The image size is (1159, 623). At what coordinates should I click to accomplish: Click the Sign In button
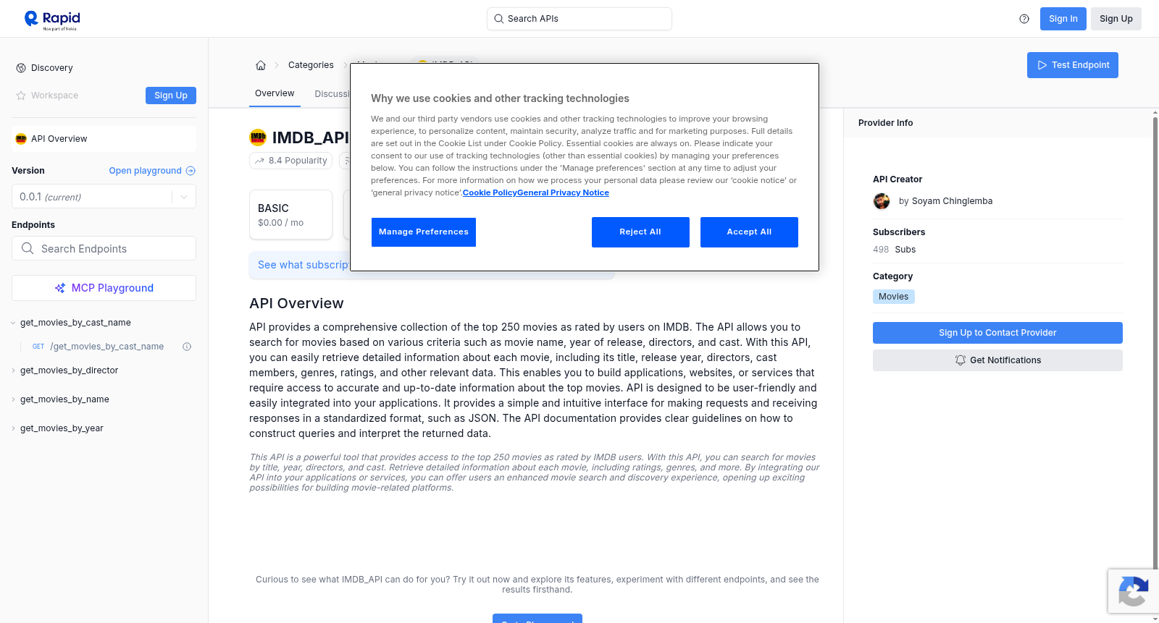coord(1063,19)
